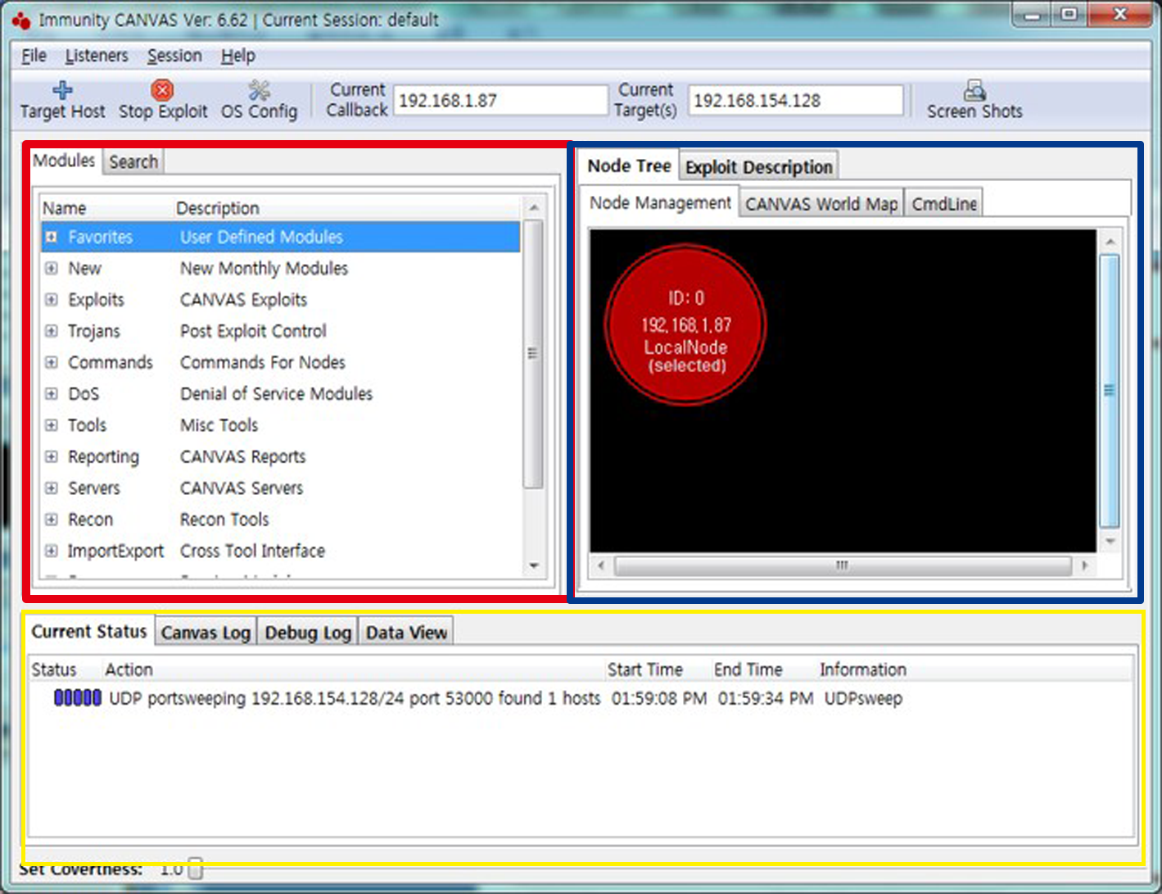
Task: Click the Status column header
Action: coord(54,669)
